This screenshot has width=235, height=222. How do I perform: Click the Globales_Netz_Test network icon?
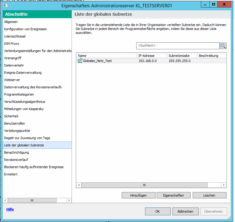[80, 60]
